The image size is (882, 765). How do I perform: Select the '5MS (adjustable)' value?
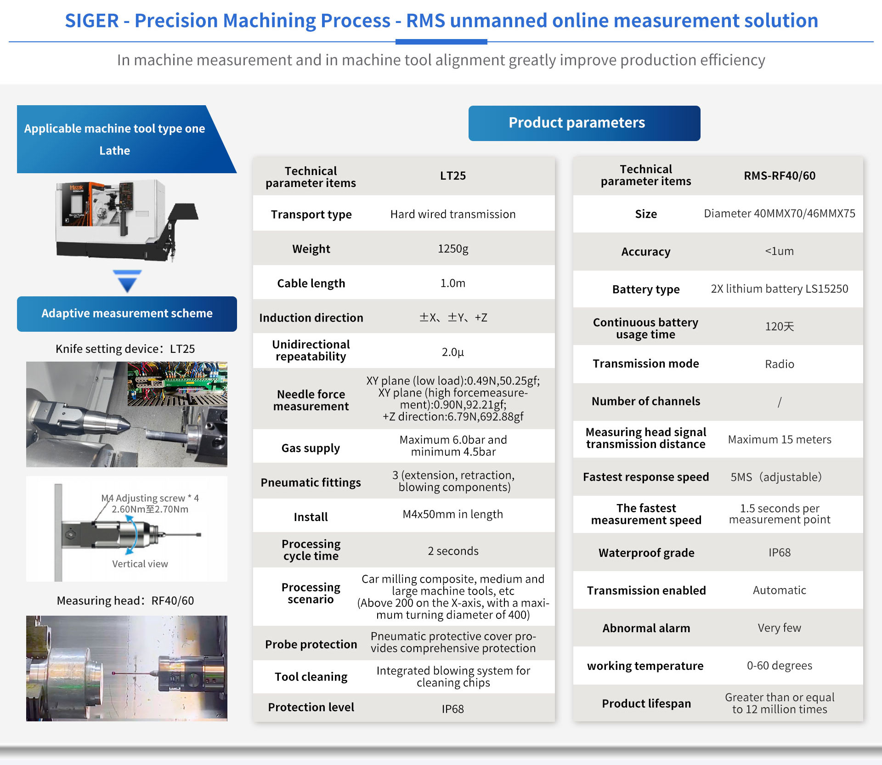click(x=776, y=477)
